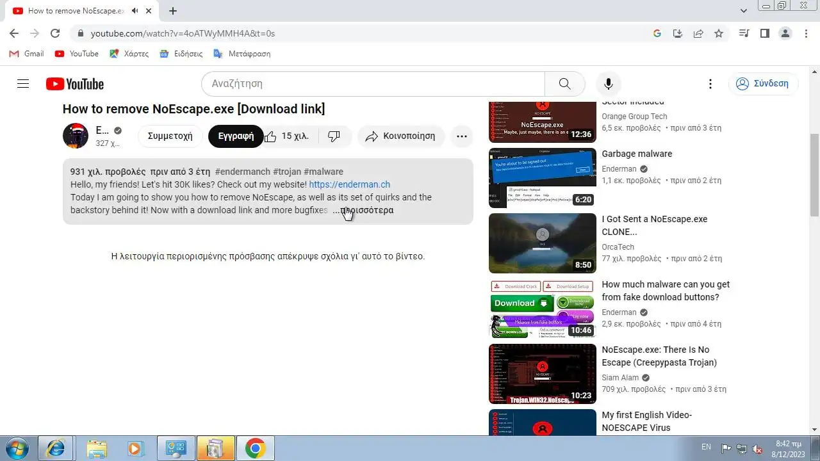Open the YouTube hamburger guide menu
820x461 pixels.
tap(23, 84)
